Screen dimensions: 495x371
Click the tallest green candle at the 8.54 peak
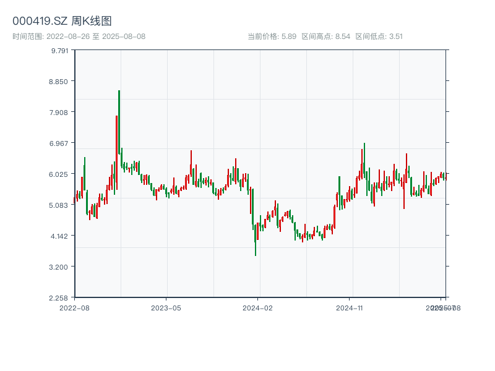tap(119, 122)
